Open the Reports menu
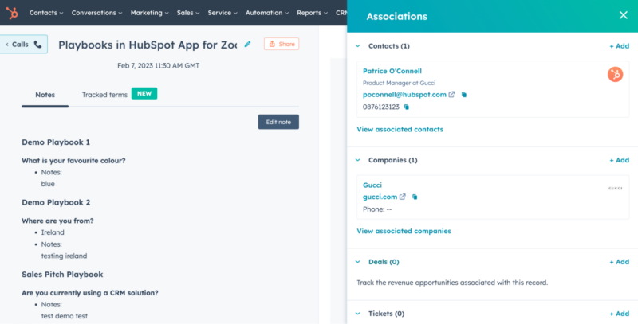 pos(312,13)
